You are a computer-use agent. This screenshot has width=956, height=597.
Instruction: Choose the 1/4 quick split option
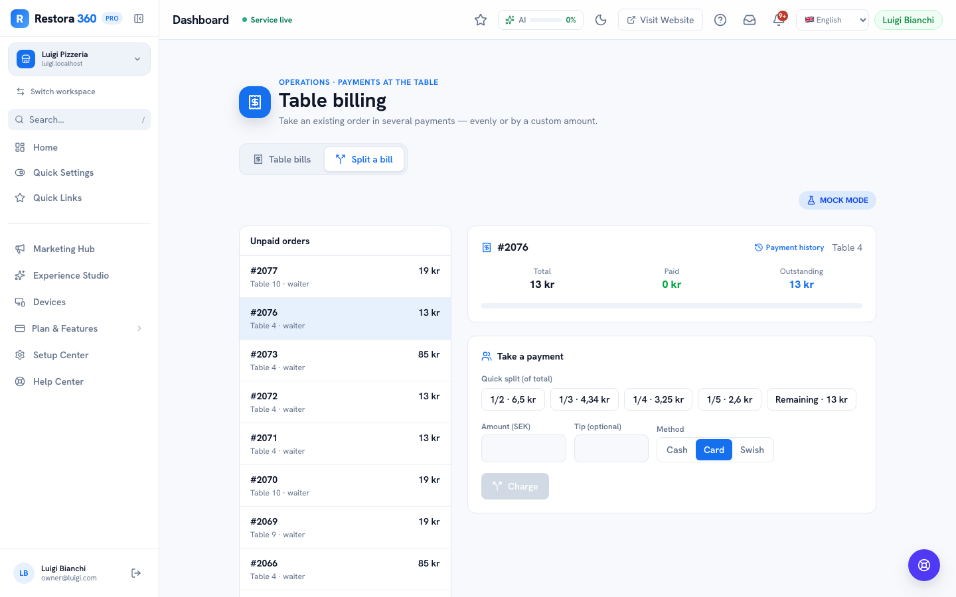659,399
